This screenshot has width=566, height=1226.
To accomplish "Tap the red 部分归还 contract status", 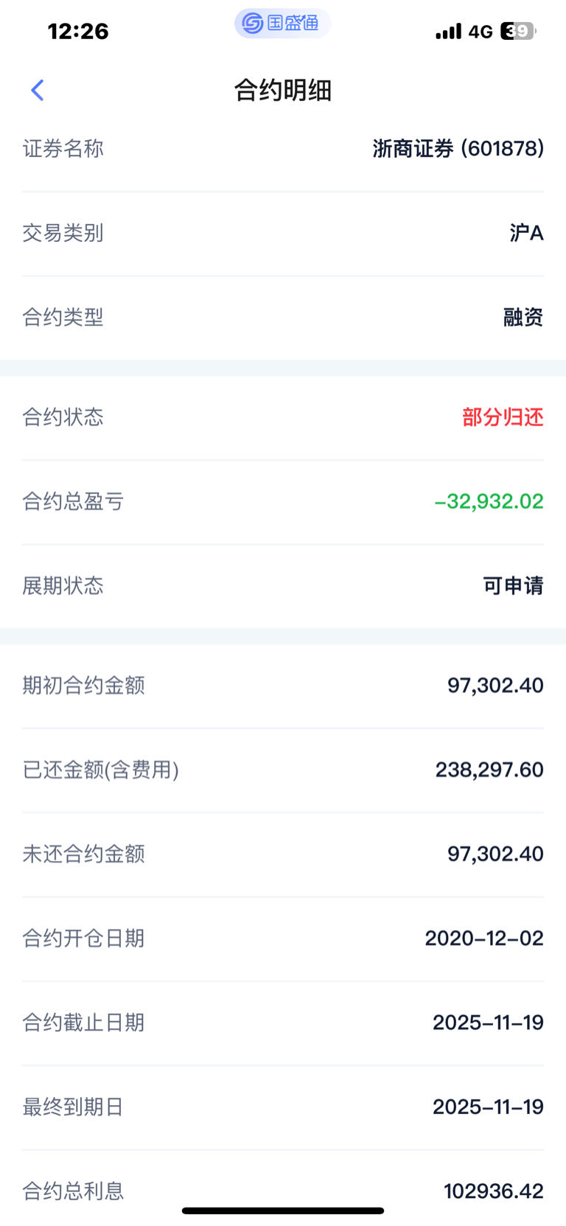I will (x=503, y=417).
